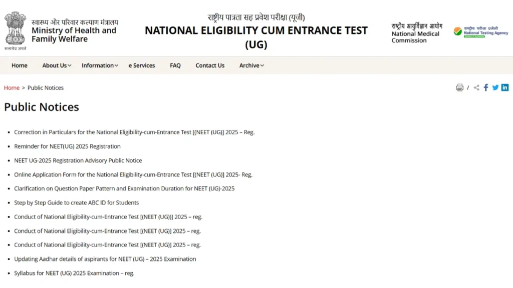The image size is (513, 288).
Task: Share page via the Facebook icon
Action: [485, 87]
